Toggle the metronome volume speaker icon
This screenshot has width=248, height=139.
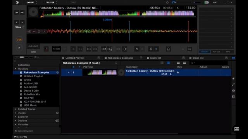[x=156, y=49]
